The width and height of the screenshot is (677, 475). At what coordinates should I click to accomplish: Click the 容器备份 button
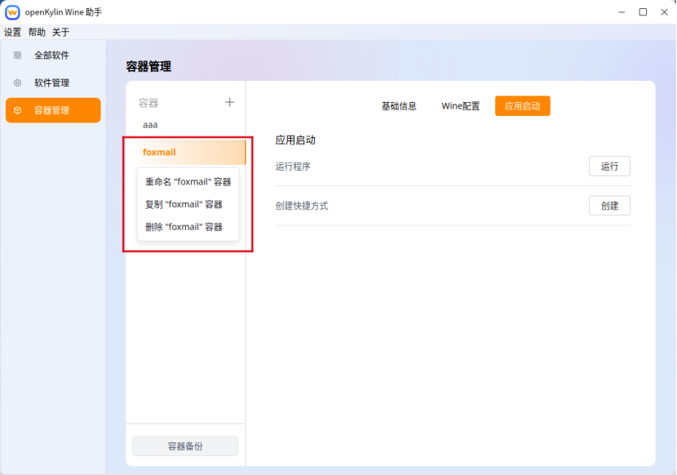185,446
